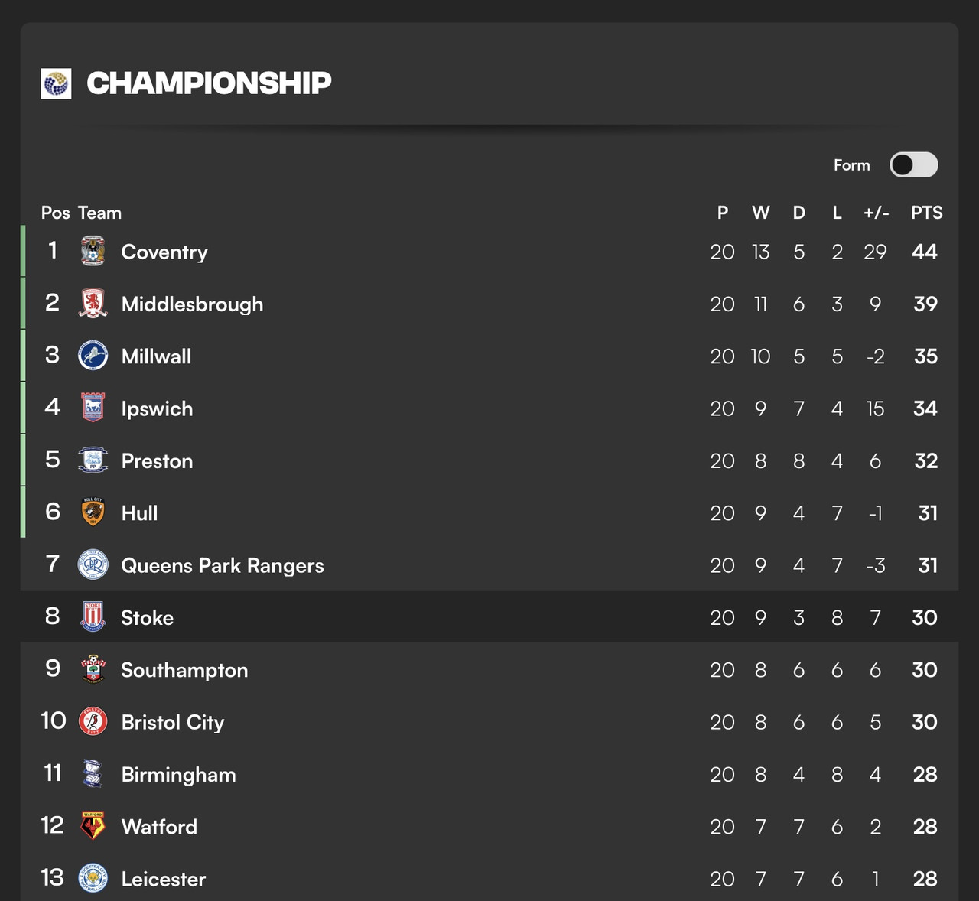Click the Millwall club crest
Viewport: 979px width, 901px height.
[93, 356]
